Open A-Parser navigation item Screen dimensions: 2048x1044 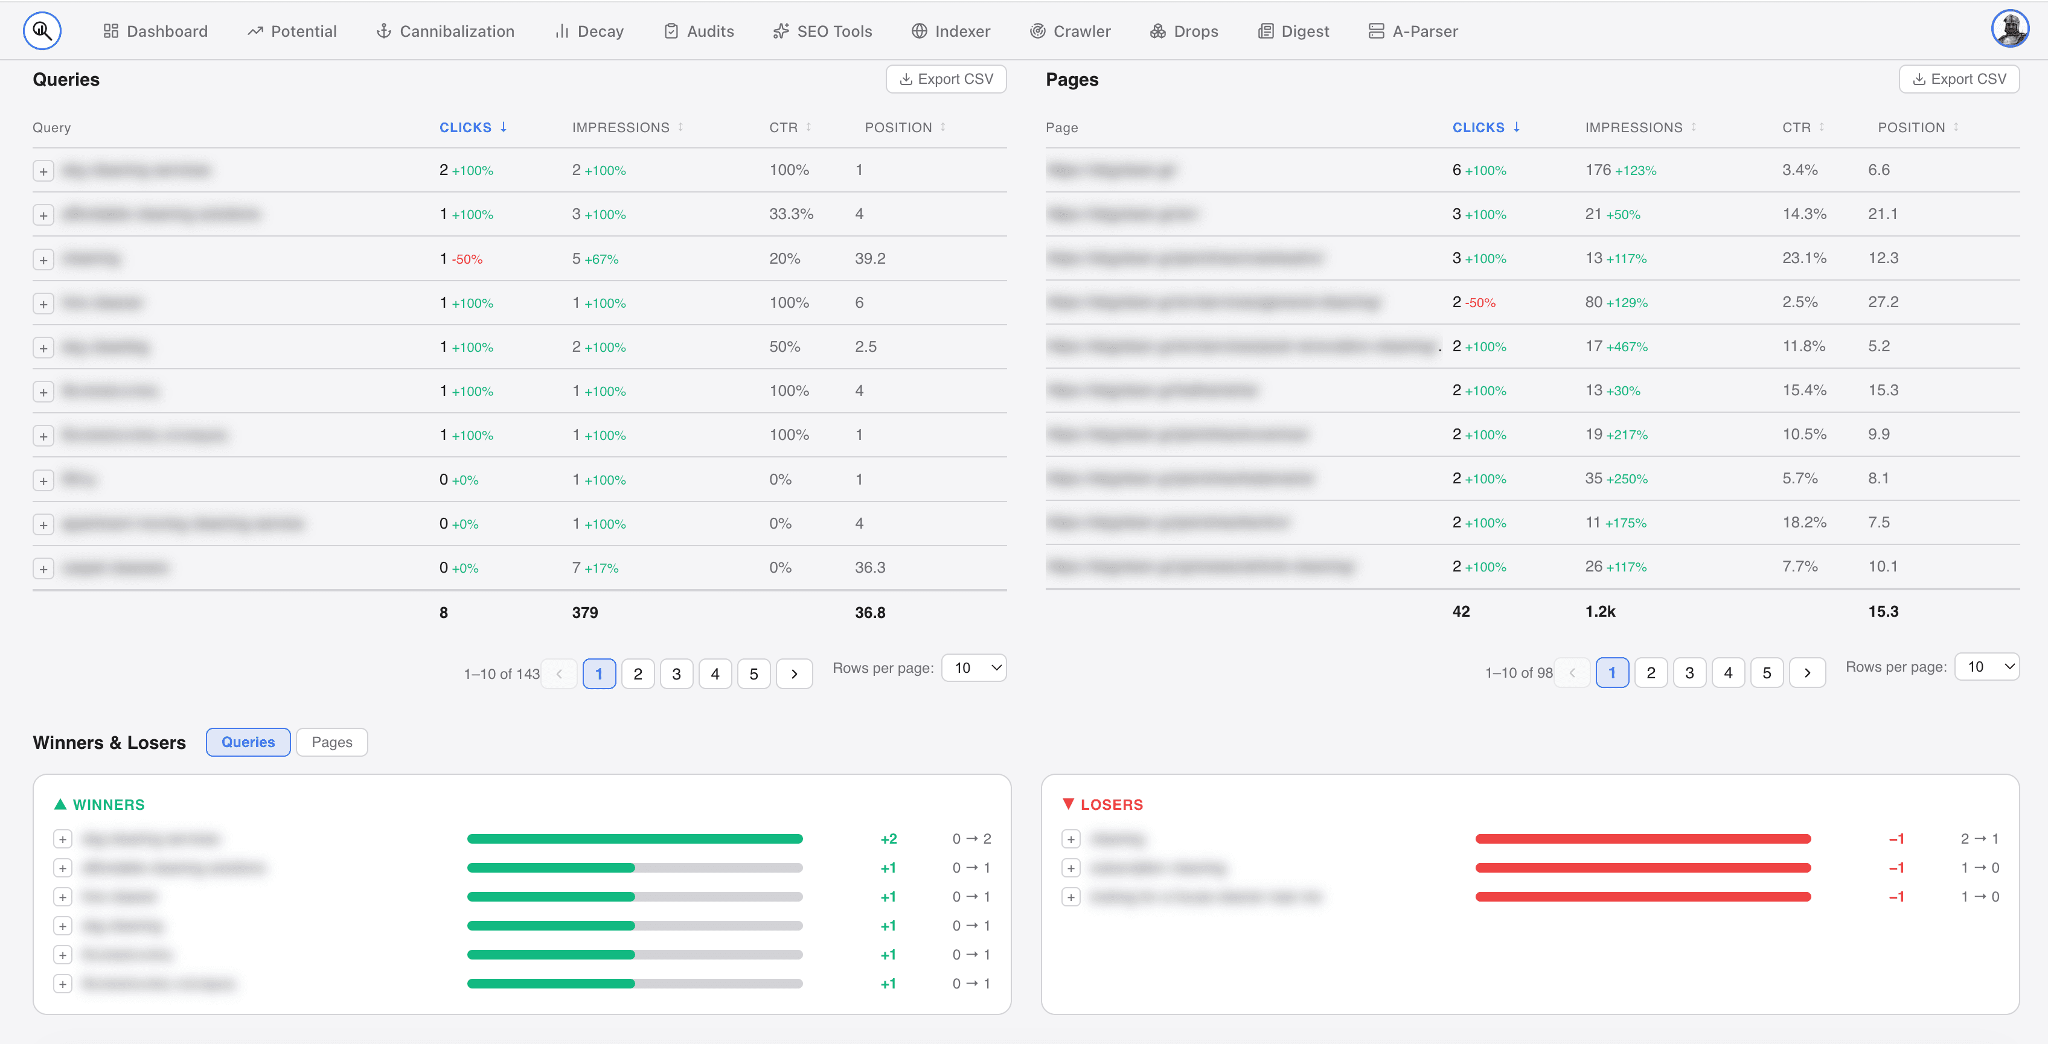point(1413,31)
